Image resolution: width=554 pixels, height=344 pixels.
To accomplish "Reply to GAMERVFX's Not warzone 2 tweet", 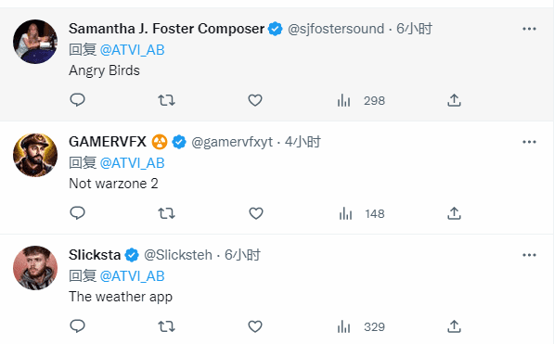I will click(77, 213).
